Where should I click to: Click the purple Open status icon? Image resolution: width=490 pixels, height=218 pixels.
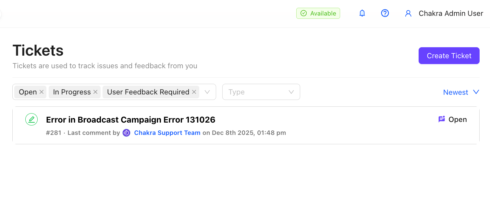pyautogui.click(x=441, y=119)
